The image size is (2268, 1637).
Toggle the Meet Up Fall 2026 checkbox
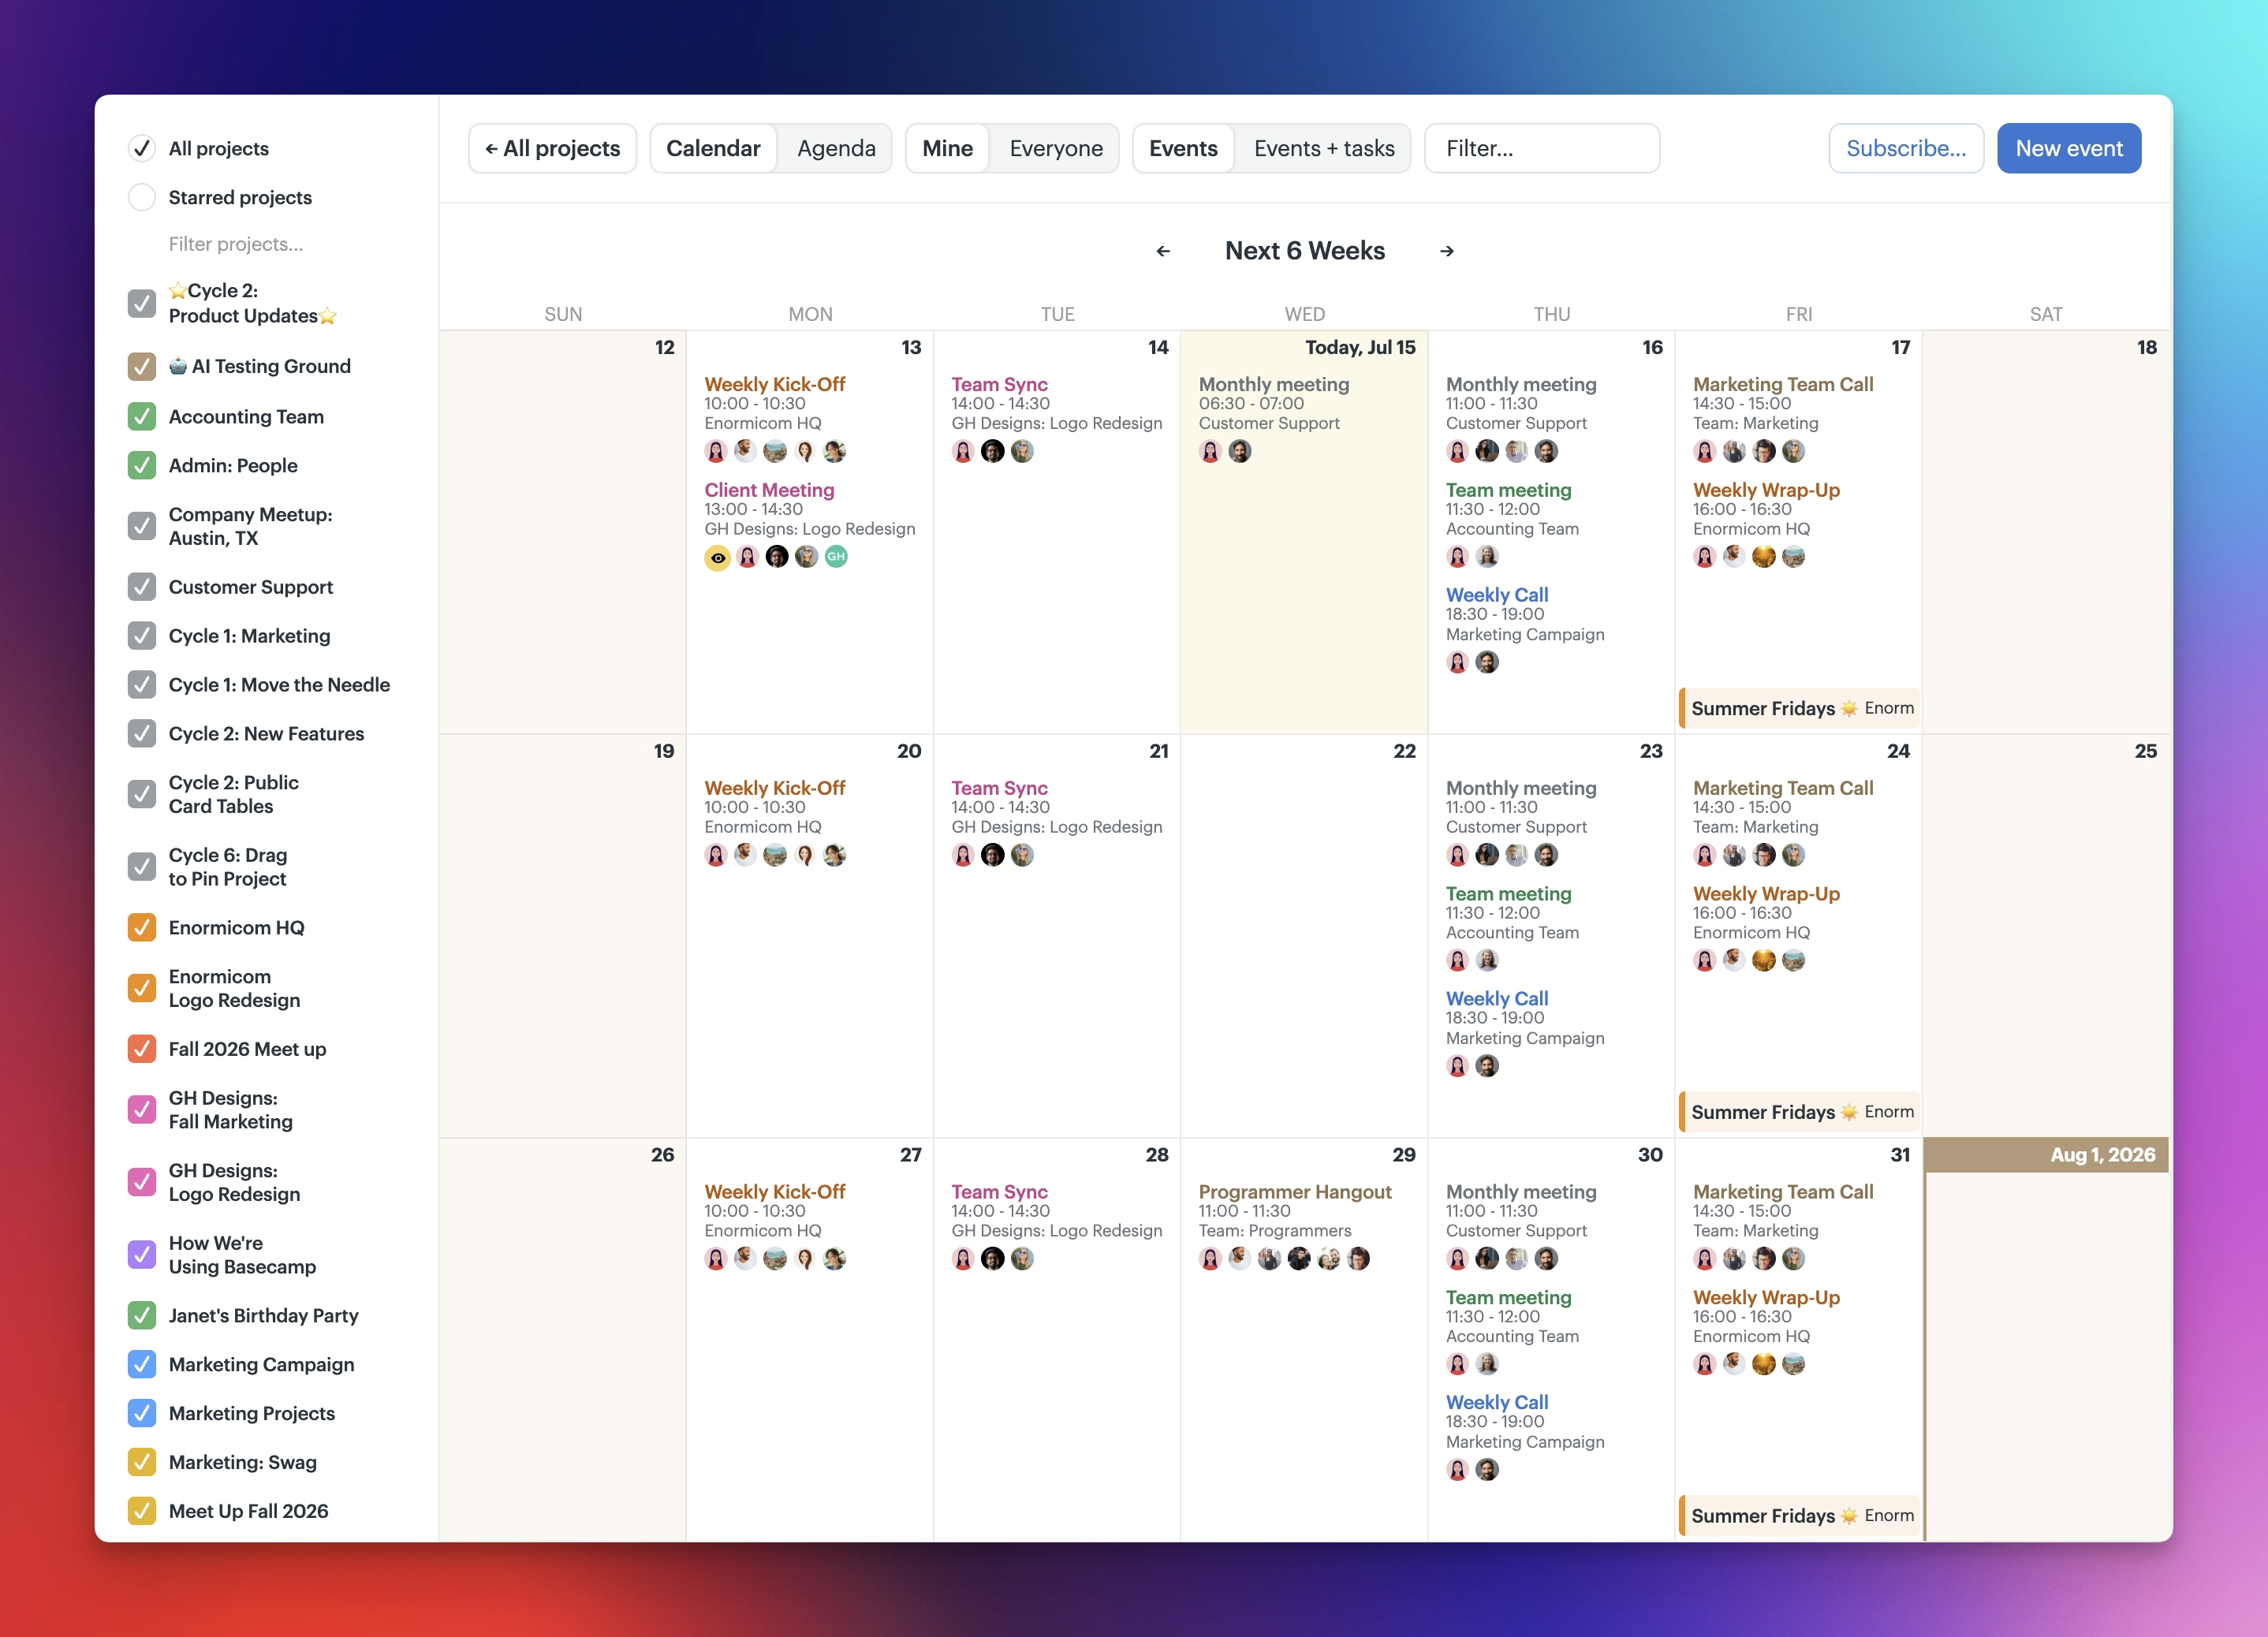142,1511
